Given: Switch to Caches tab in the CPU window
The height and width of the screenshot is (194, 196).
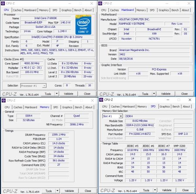Looking at the screenshot, I should [17, 10].
